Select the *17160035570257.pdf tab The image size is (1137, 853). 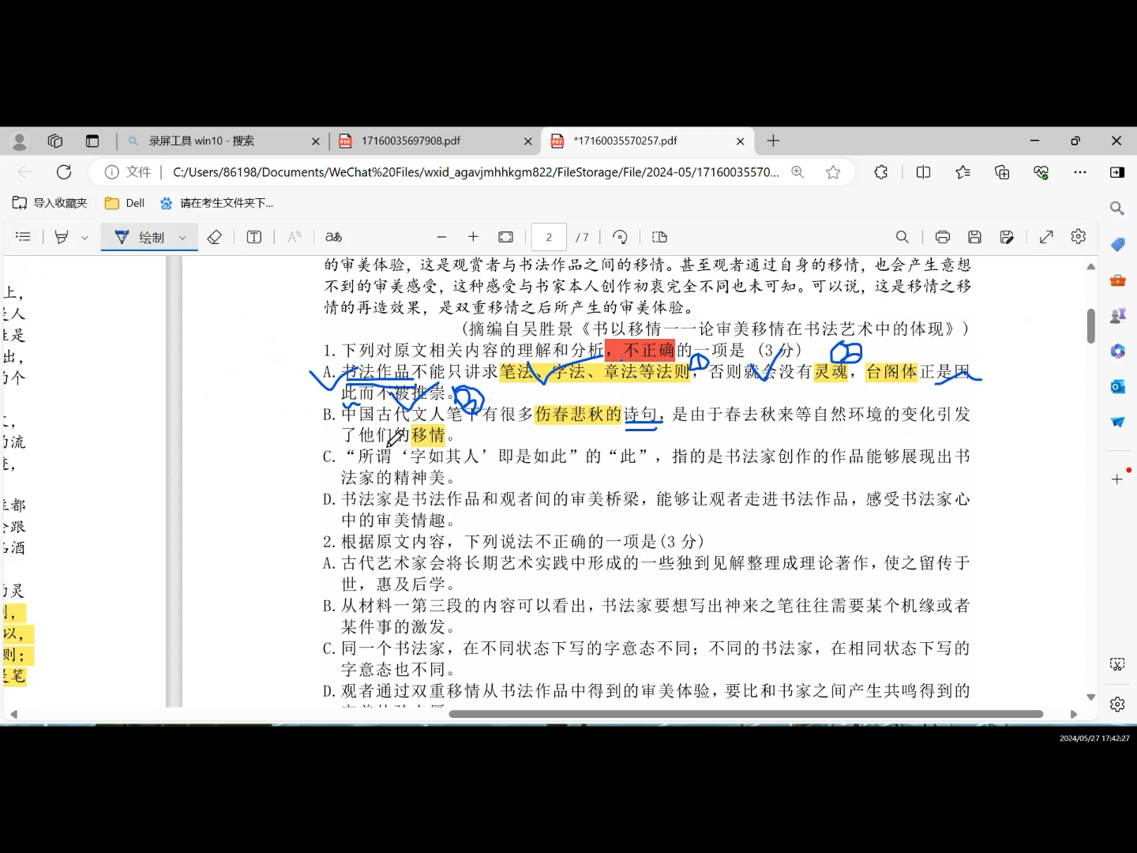click(x=647, y=141)
